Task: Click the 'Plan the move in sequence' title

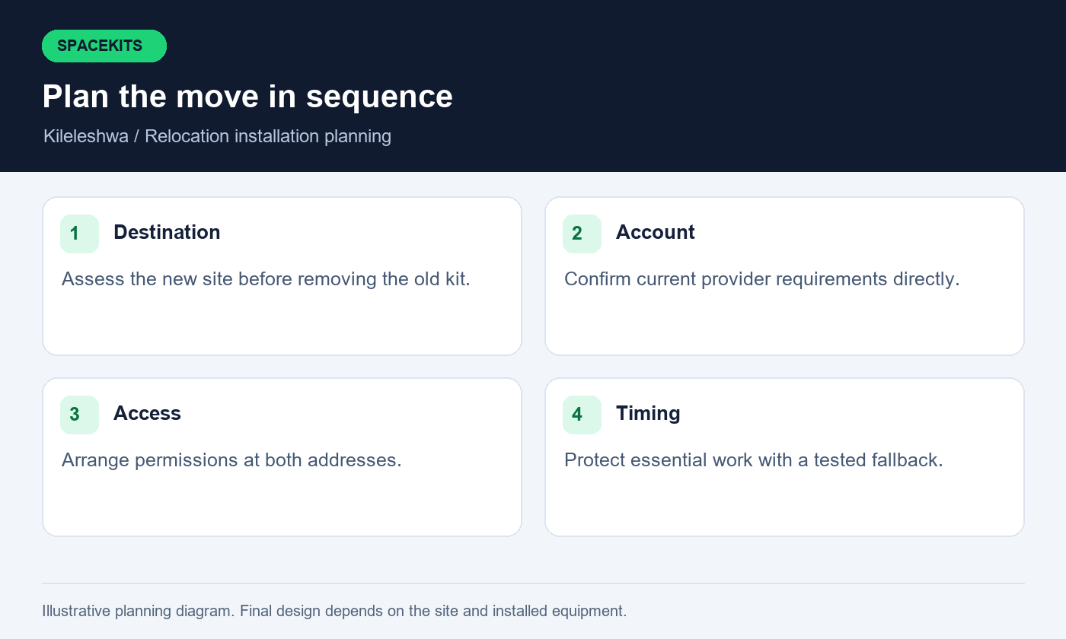Action: (x=247, y=97)
